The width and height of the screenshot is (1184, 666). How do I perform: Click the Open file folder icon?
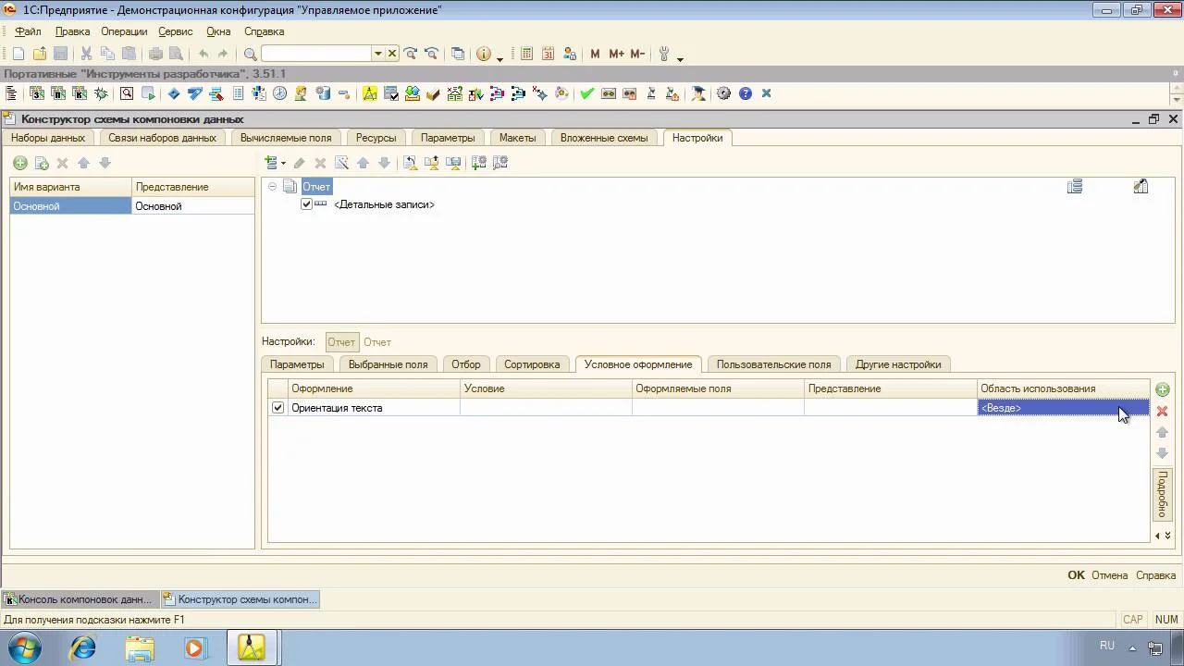(x=40, y=55)
